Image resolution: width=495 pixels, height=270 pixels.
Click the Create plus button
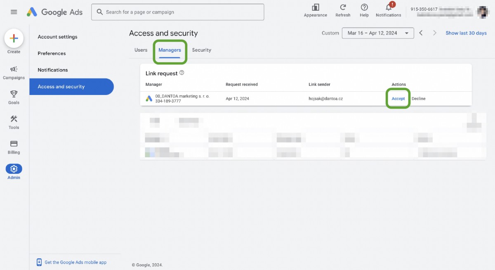(14, 38)
